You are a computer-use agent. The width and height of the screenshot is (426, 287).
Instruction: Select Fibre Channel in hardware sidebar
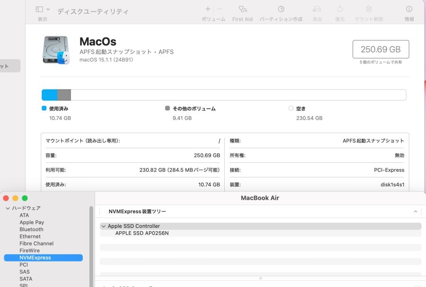36,243
